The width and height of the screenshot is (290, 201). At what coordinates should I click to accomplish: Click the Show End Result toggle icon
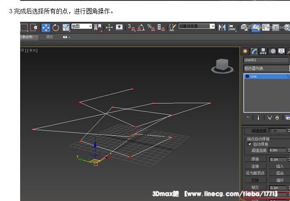coord(258,118)
